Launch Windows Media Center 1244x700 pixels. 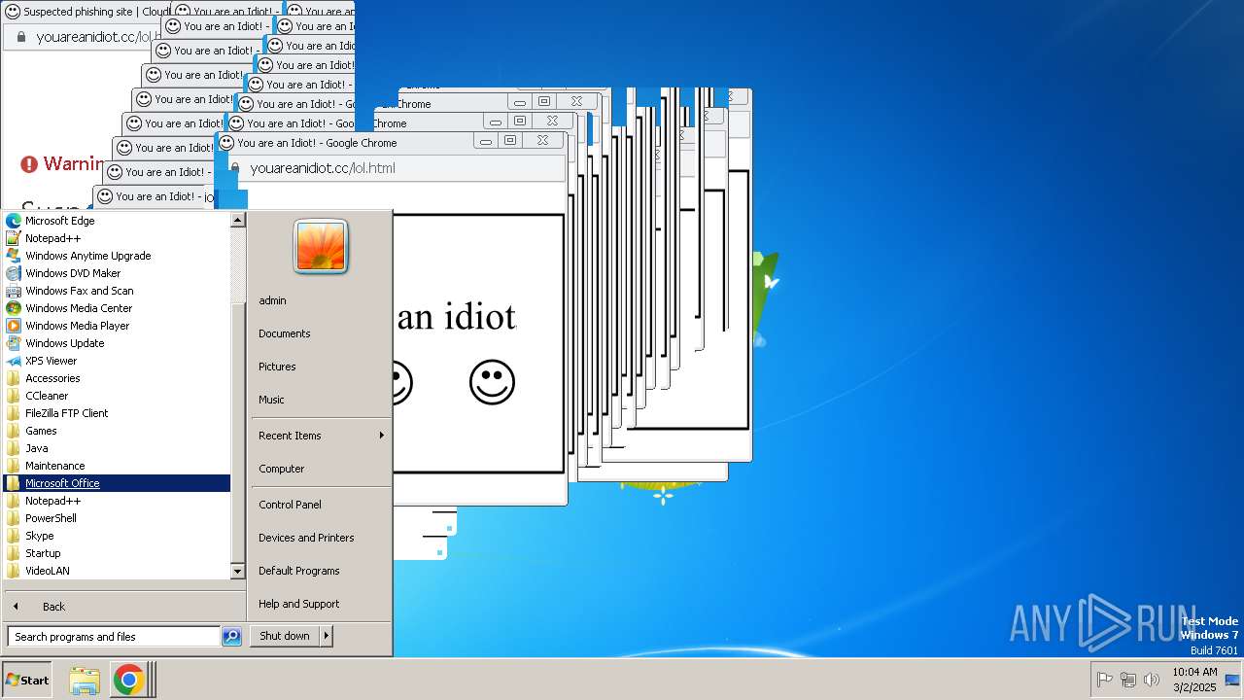click(x=117, y=308)
